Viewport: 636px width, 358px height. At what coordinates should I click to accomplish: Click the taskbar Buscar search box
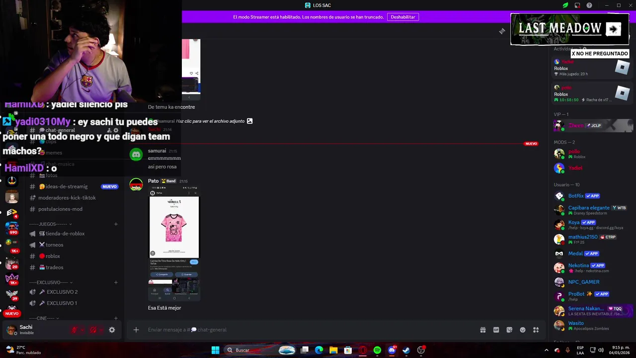pos(261,350)
